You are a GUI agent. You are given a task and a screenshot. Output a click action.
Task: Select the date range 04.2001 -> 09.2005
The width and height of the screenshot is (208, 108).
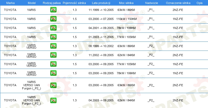[101, 28]
